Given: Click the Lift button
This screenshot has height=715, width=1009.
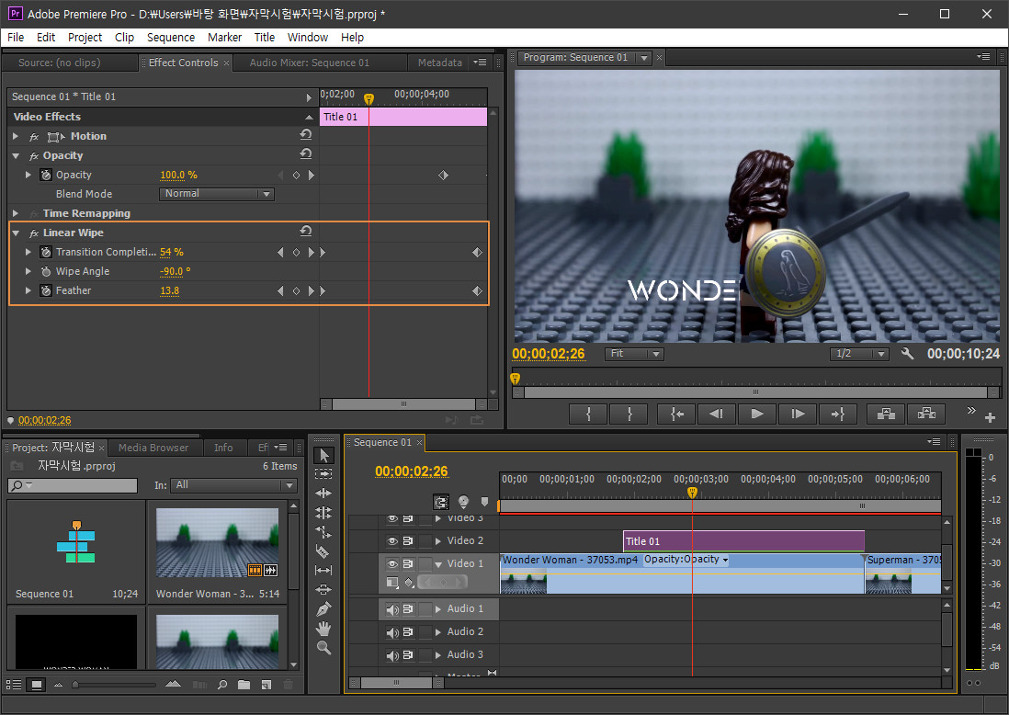Looking at the screenshot, I should point(886,414).
